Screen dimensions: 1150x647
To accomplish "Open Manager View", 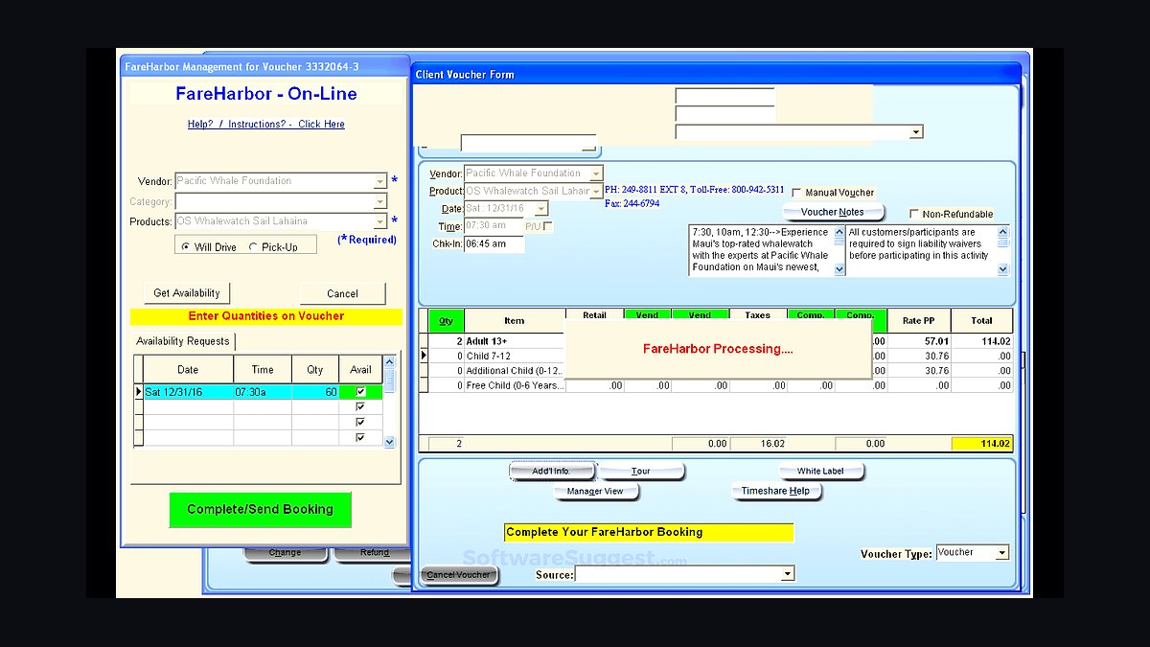I will tap(595, 492).
